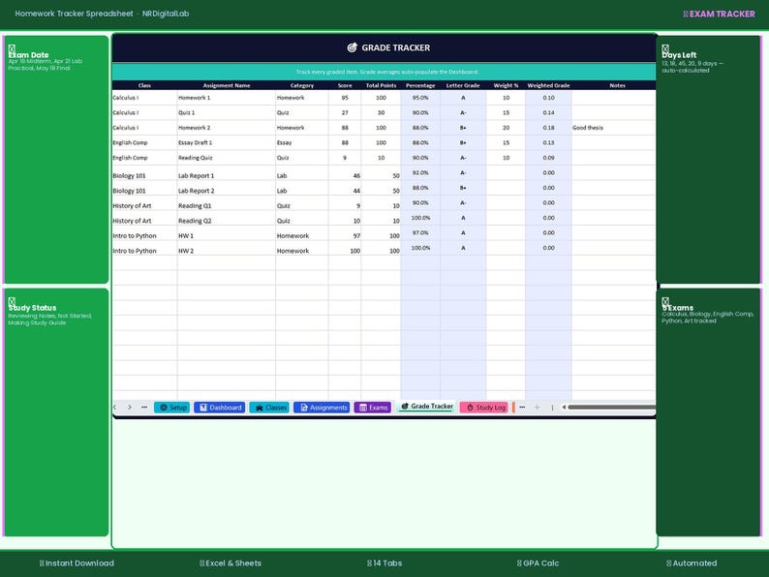Open the Setup sheet tab
This screenshot has width=769, height=577.
[172, 408]
